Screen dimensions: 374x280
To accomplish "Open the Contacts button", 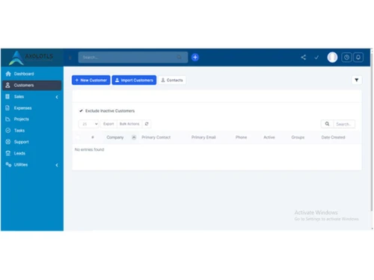I will click(172, 80).
